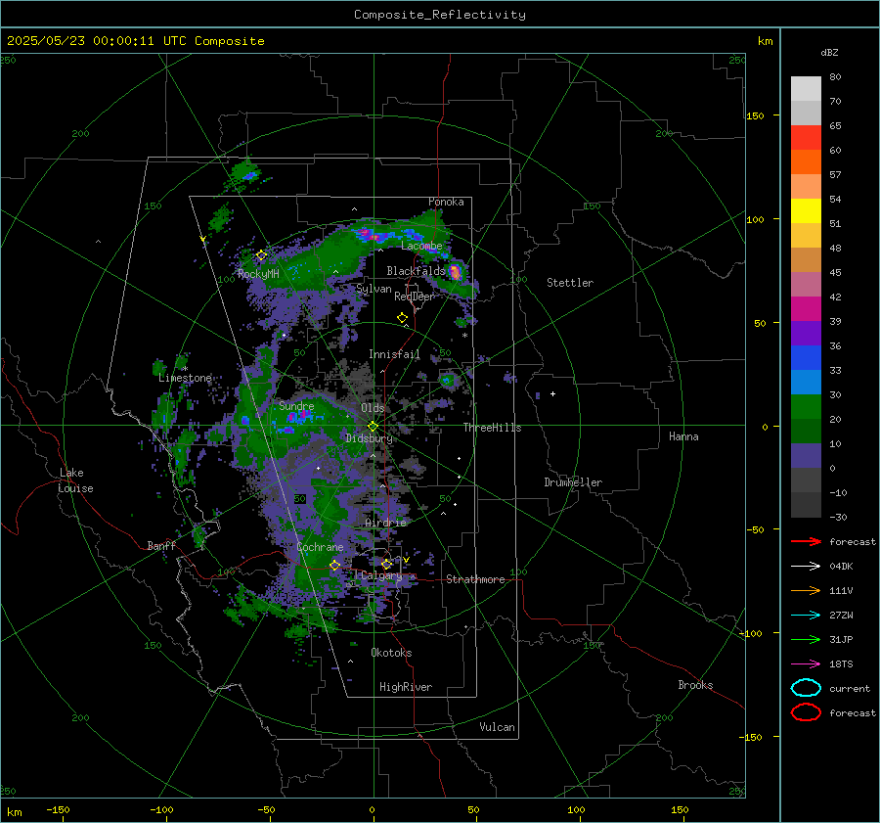Click the Blackfalds city label
Viewport: 880px width, 823px height.
[416, 271]
